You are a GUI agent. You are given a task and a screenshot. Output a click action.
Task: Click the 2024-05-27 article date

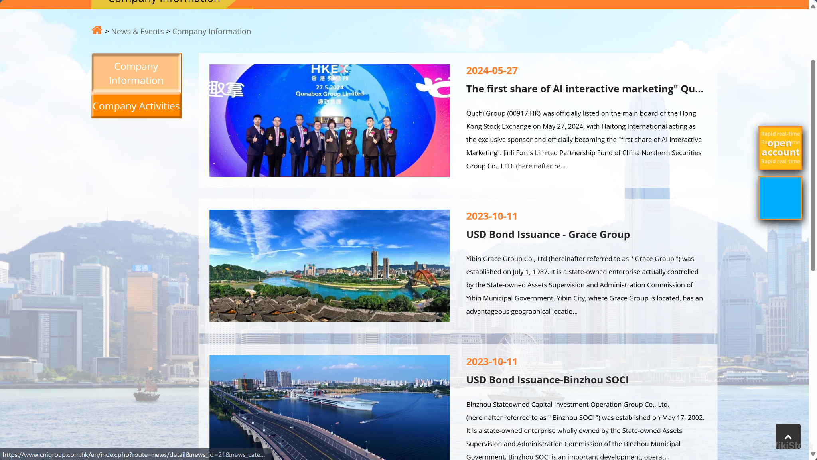pyautogui.click(x=491, y=71)
